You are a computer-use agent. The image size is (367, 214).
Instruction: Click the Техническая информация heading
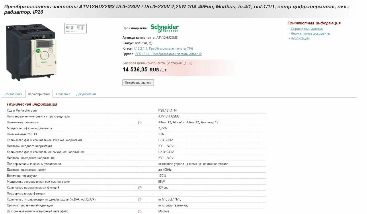point(32,104)
